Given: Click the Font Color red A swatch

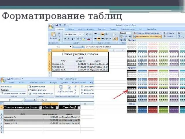Looking at the screenshot, I should 89,39.
